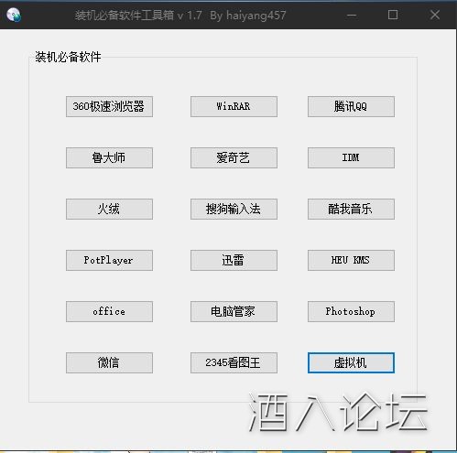
Task: Click the 微信 button
Action: 109,362
